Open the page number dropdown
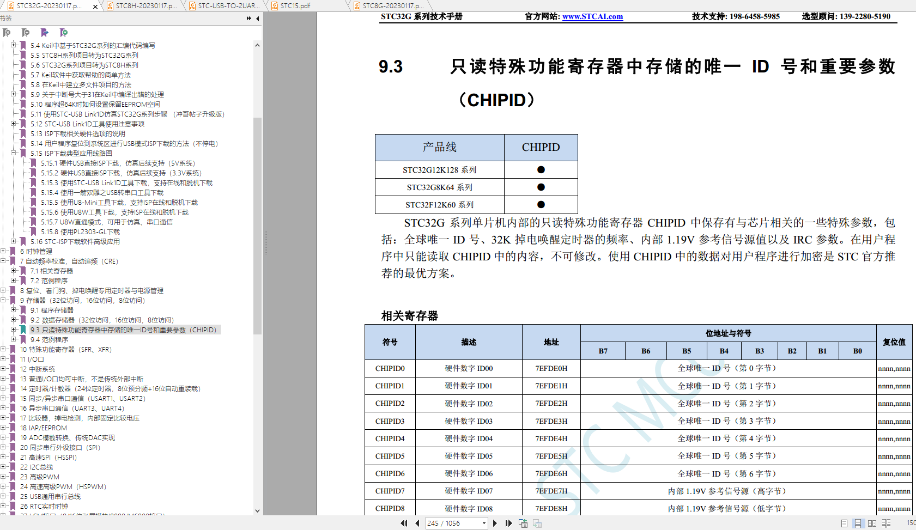This screenshot has width=916, height=530. (x=483, y=523)
